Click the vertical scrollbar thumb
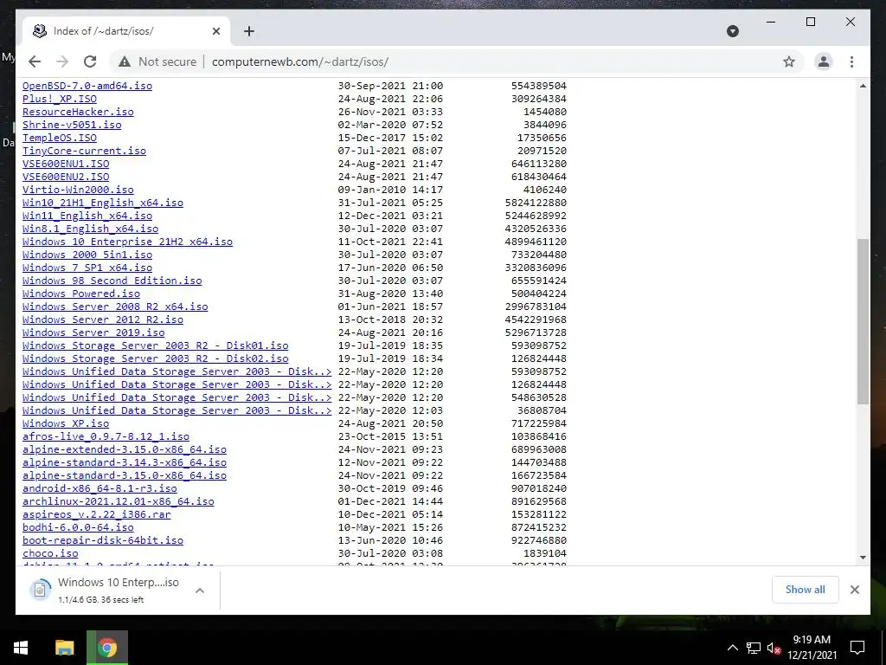Image resolution: width=886 pixels, height=665 pixels. tap(863, 321)
